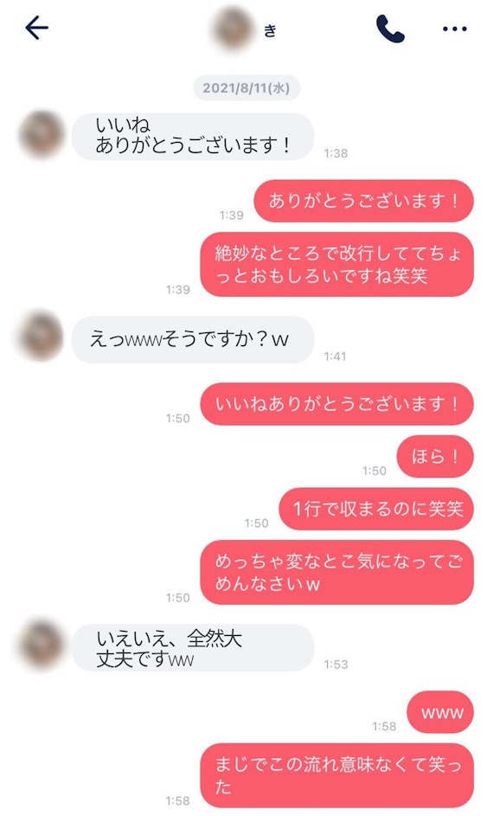Open the three-dot more options menu
Image resolution: width=493 pixels, height=816 pixels.
pyautogui.click(x=455, y=29)
